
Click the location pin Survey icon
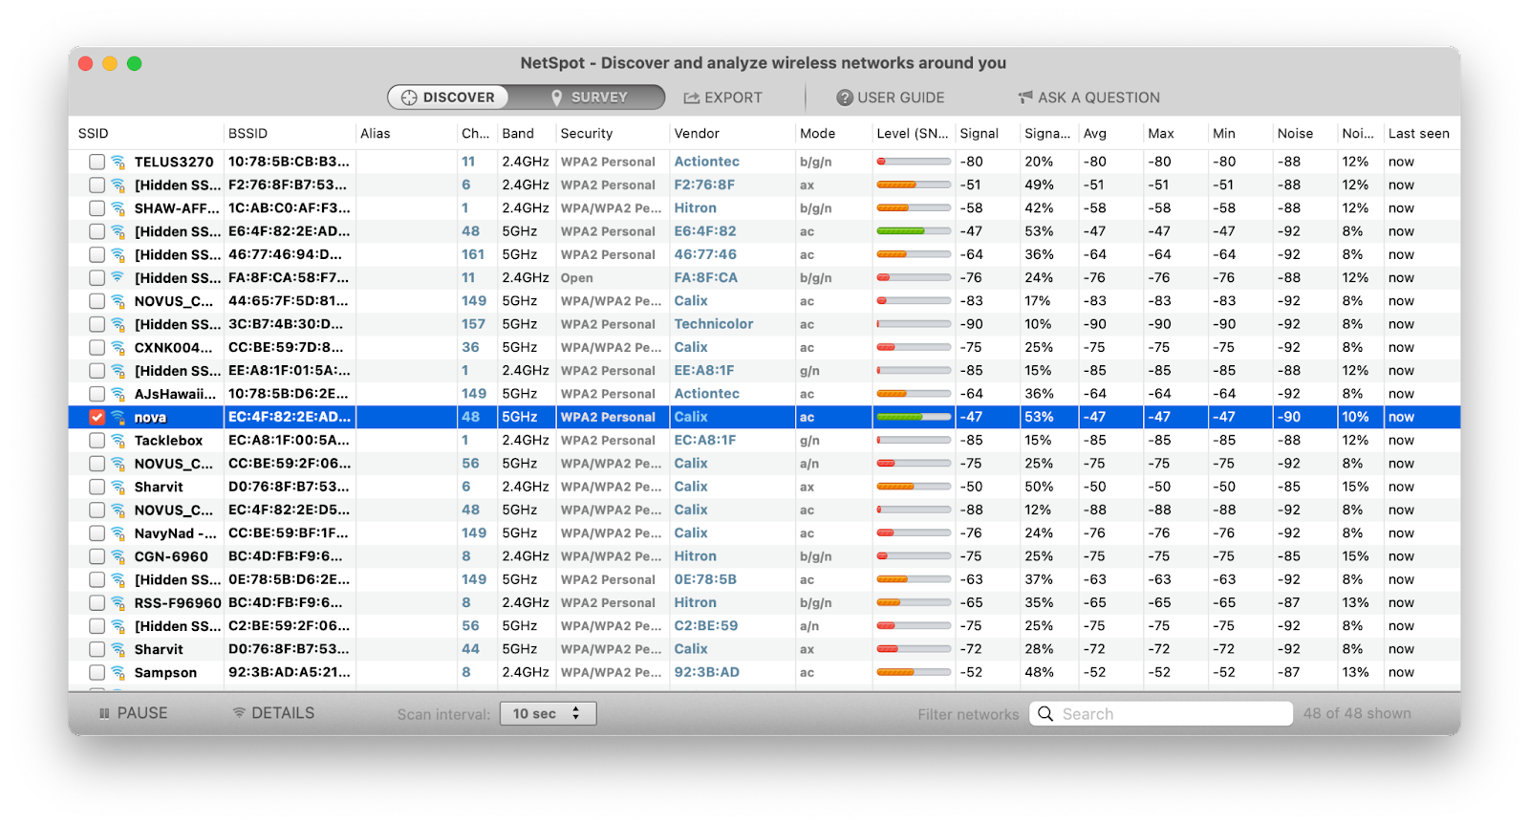coord(556,98)
